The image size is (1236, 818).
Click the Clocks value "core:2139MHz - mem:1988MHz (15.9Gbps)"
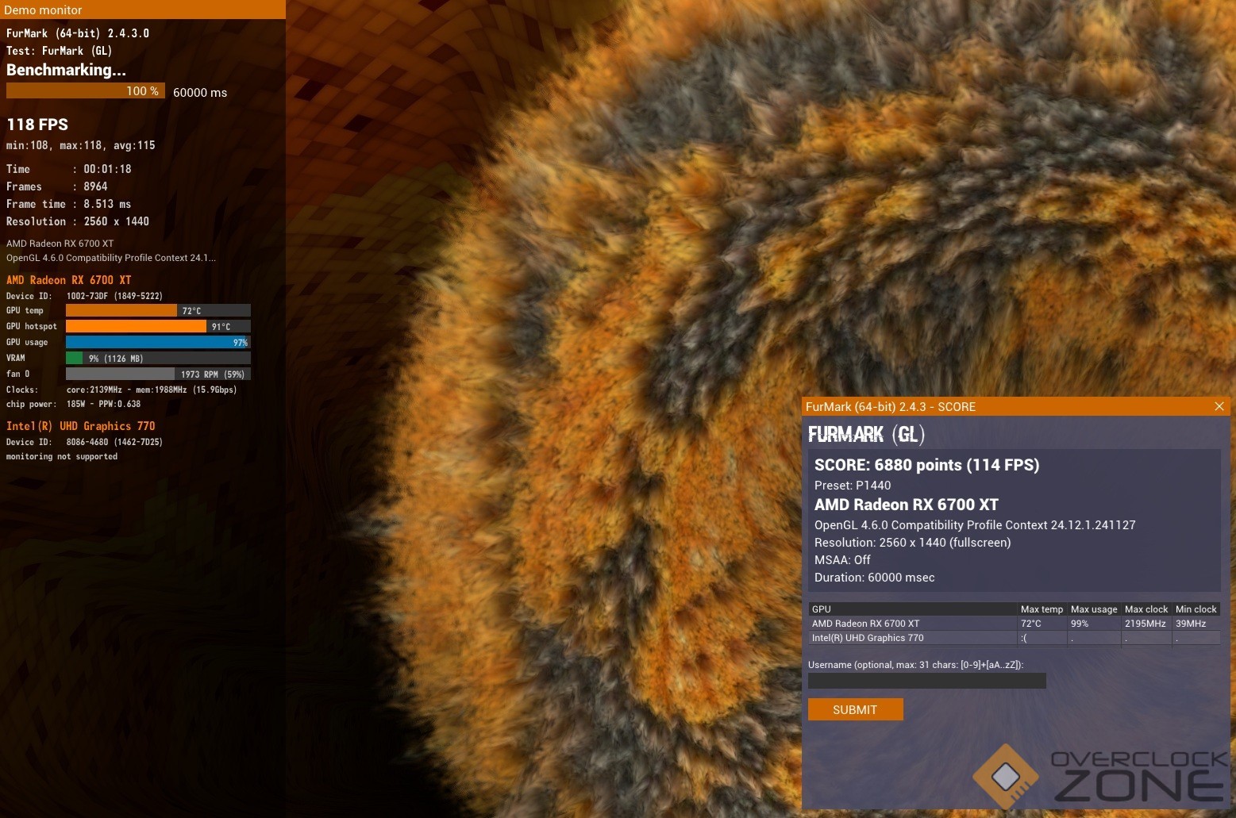[x=152, y=390]
